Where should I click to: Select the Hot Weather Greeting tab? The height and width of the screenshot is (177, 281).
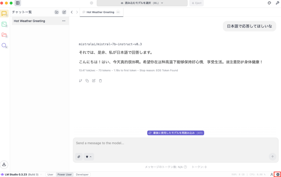(100, 12)
